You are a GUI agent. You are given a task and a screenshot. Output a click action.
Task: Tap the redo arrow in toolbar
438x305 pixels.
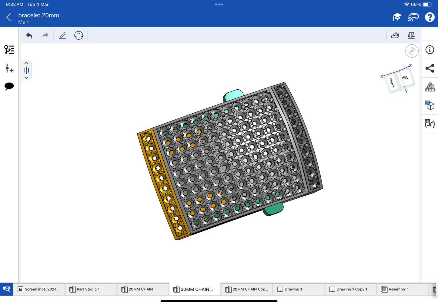click(45, 36)
